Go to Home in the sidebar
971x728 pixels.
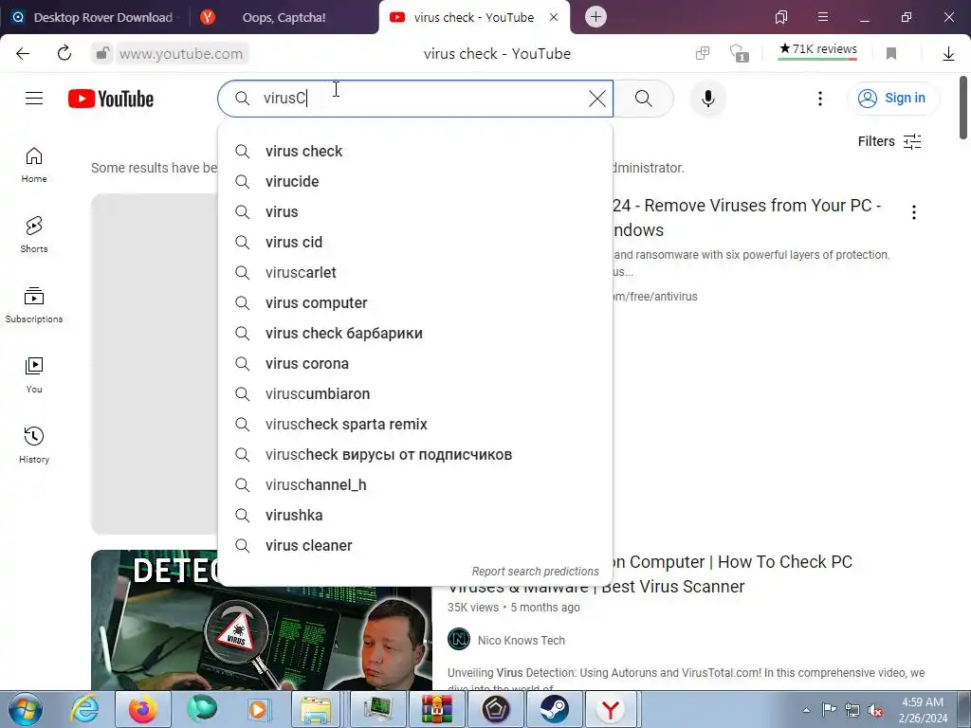tap(34, 165)
